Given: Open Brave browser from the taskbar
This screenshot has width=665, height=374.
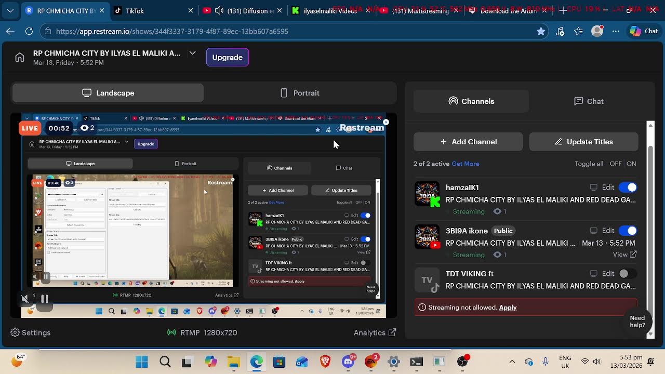Looking at the screenshot, I should coord(325,362).
